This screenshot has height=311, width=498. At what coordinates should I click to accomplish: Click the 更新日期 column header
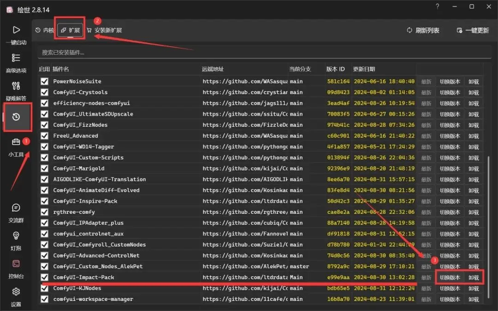[364, 69]
